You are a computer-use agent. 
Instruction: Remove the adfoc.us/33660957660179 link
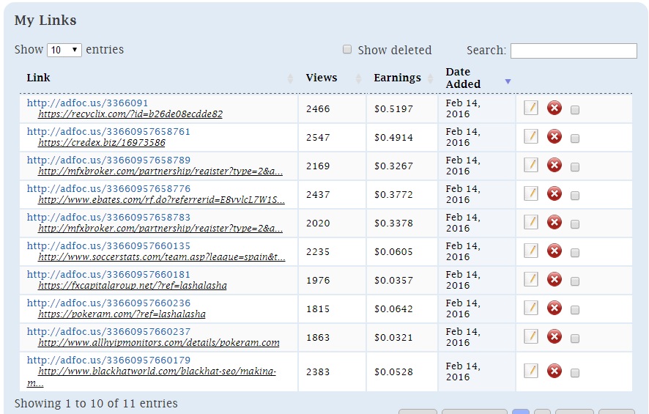tap(555, 372)
